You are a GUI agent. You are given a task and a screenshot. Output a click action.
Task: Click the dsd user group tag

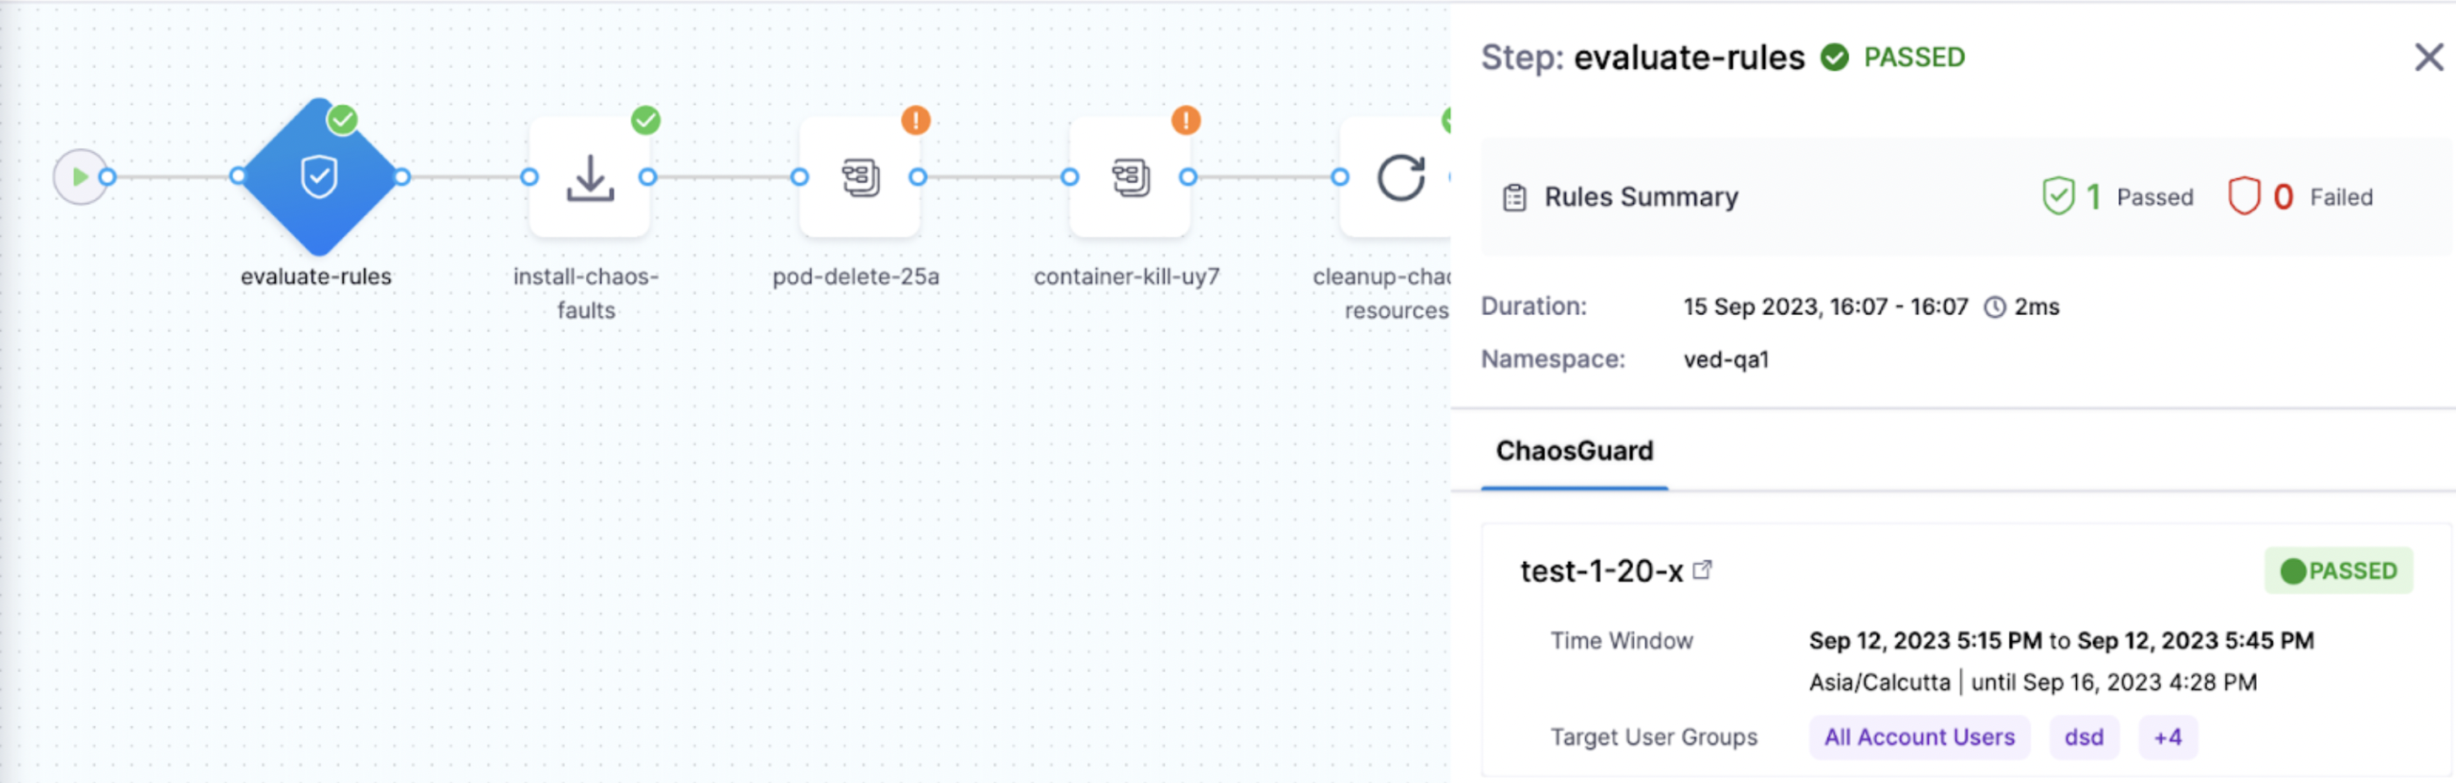coord(2083,738)
